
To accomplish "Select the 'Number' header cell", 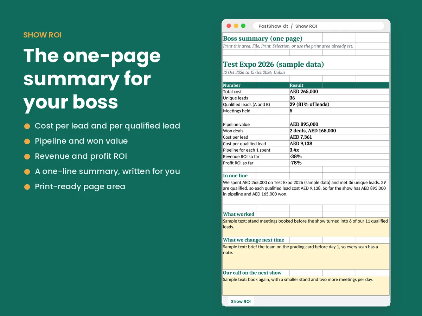I will [x=239, y=85].
